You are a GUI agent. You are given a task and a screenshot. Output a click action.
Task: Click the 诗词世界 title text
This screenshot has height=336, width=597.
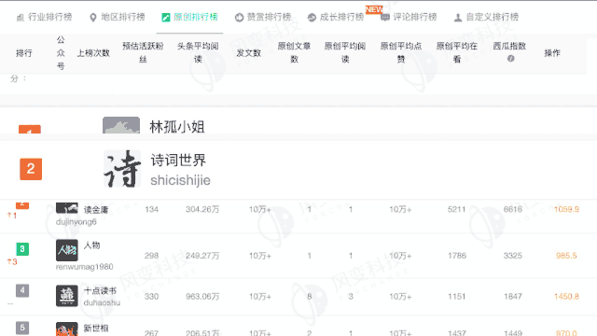pyautogui.click(x=178, y=160)
